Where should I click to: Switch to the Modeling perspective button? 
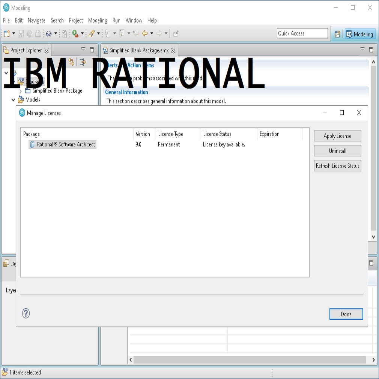pos(359,34)
